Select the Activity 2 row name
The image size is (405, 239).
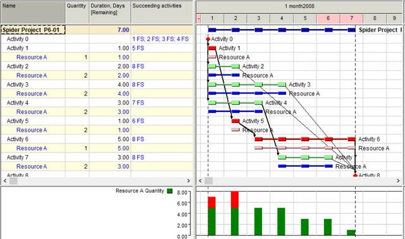18,66
